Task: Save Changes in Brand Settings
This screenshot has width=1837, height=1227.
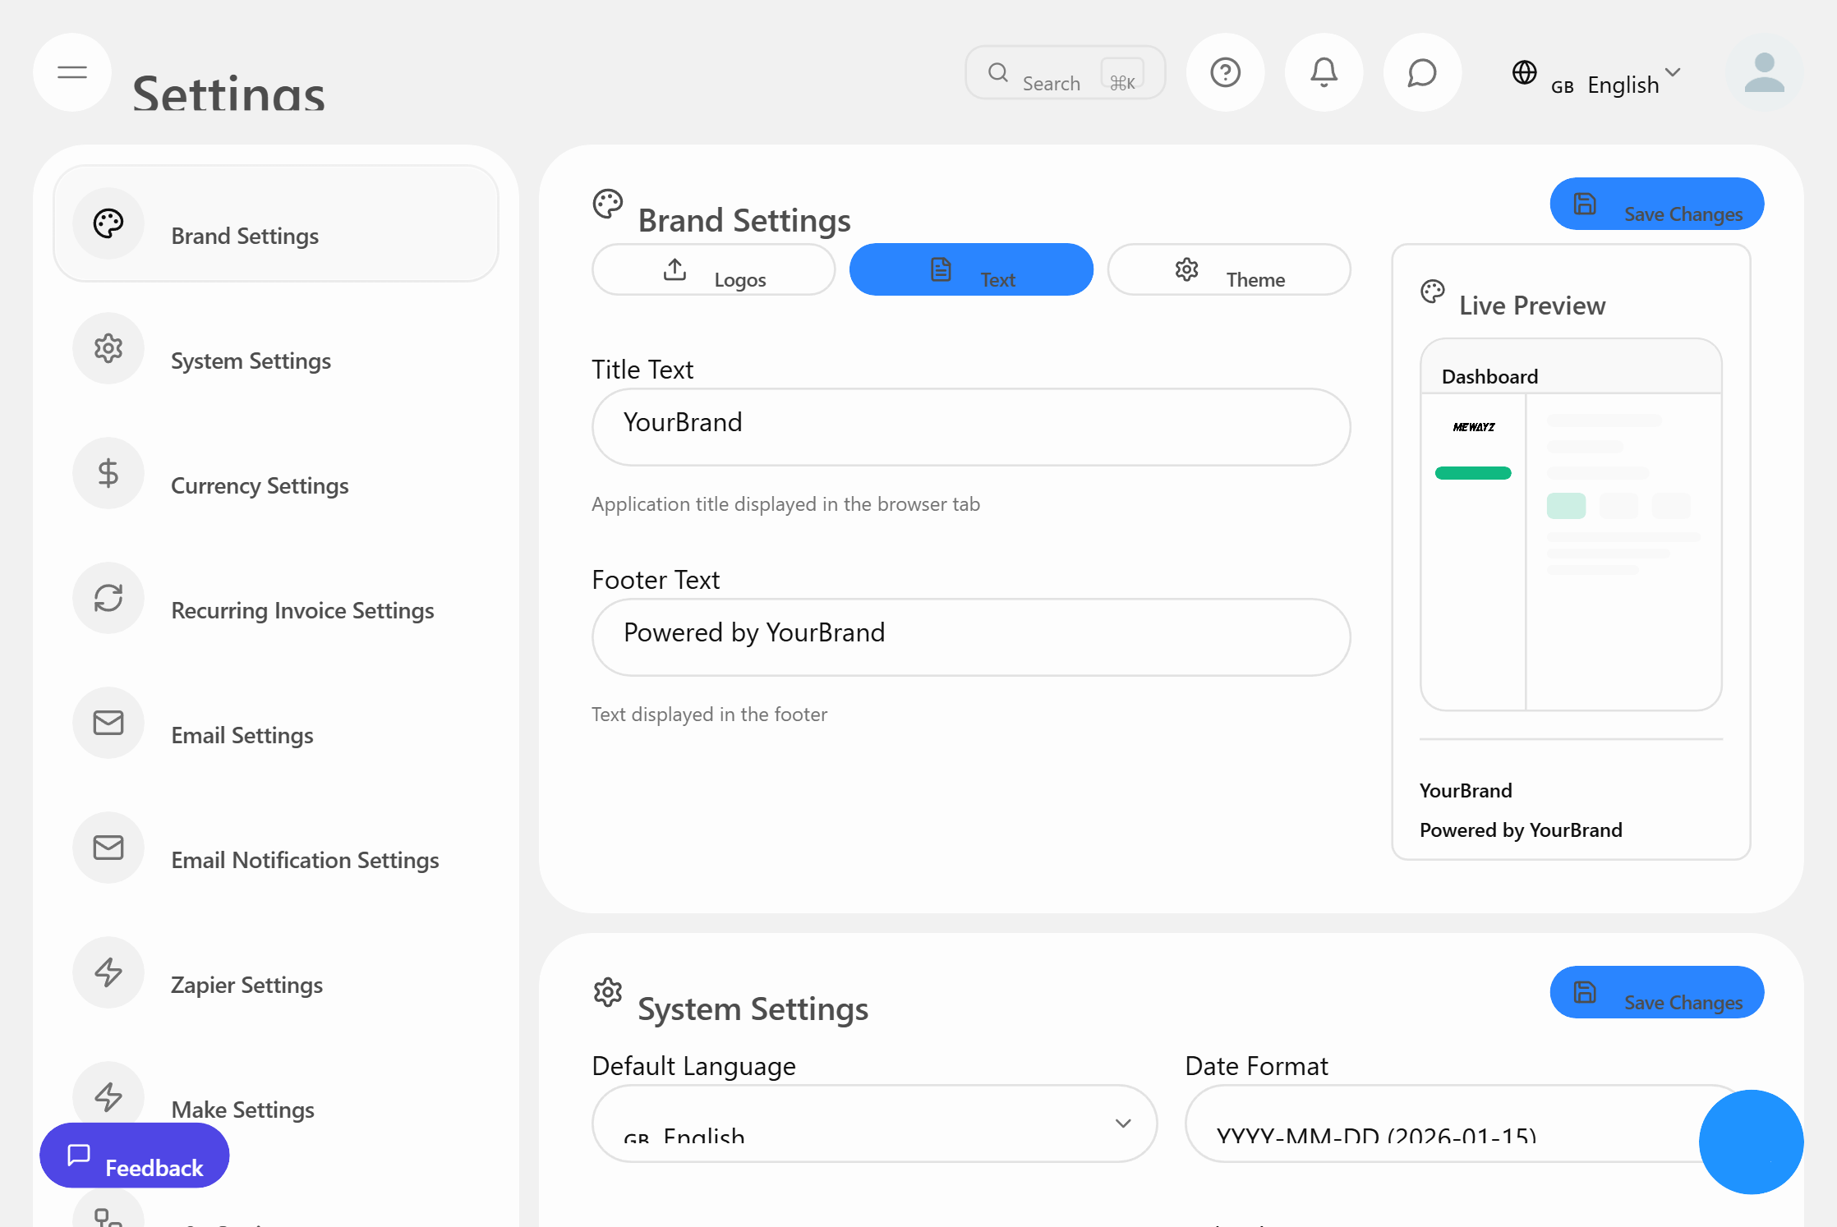Action: (1656, 204)
